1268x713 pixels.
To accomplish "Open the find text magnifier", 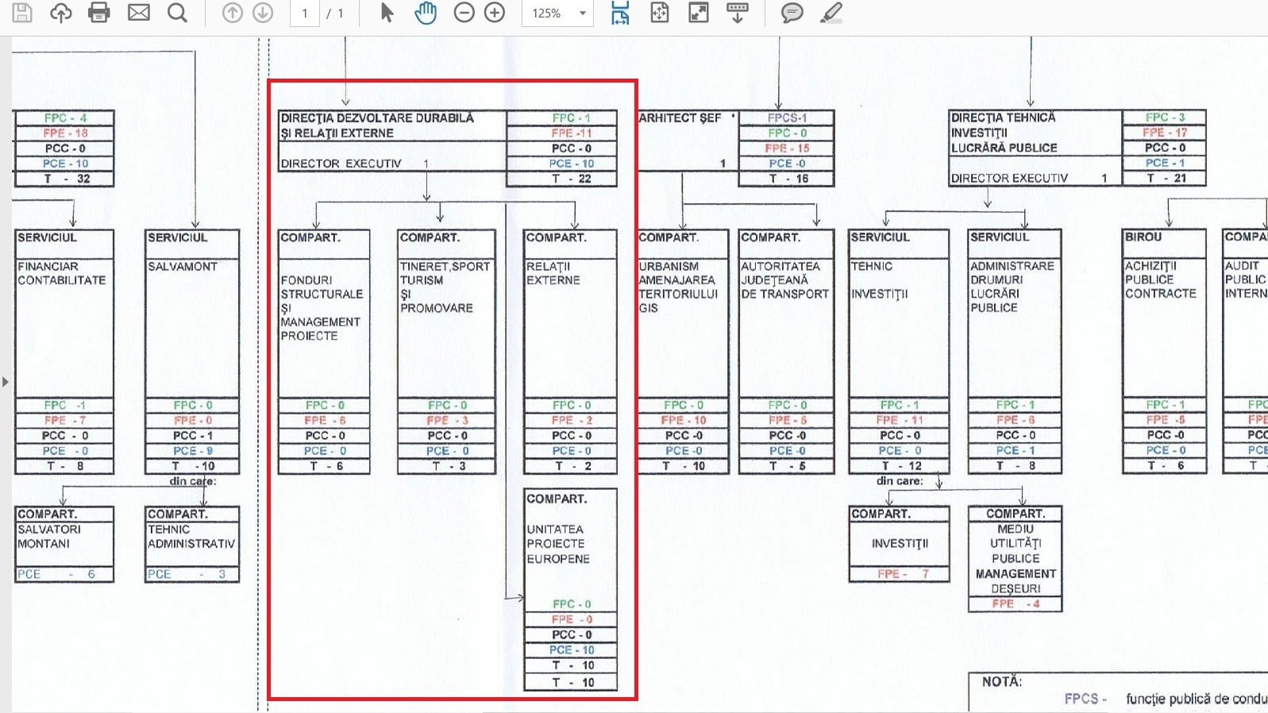I will point(178,13).
